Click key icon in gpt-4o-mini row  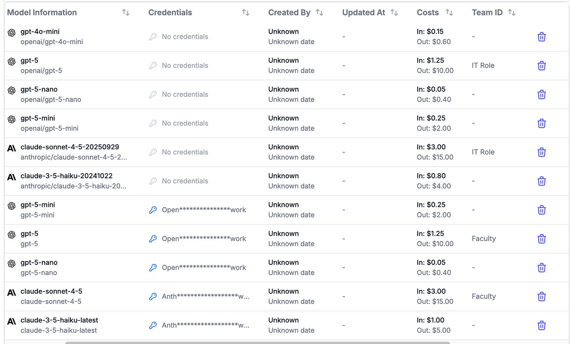coord(153,37)
